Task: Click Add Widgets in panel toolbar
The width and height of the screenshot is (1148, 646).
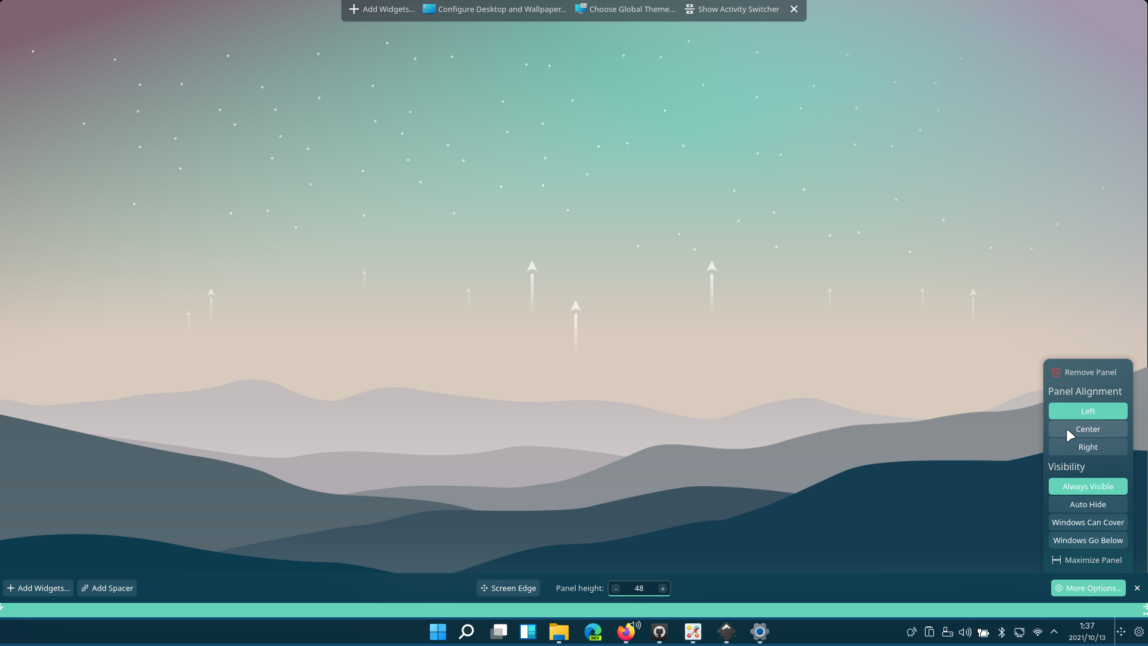Action: pos(38,588)
